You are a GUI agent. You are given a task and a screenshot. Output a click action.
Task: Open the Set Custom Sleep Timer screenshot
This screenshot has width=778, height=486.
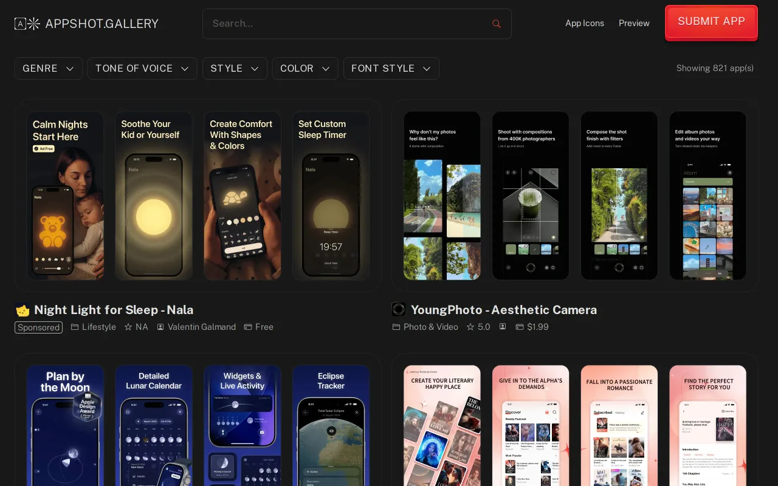coord(331,196)
